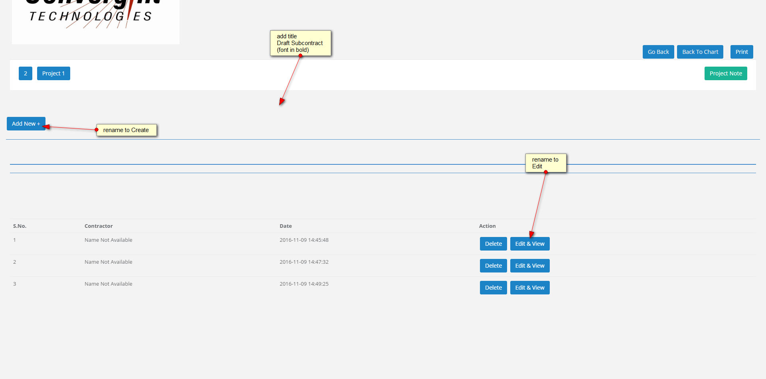Image resolution: width=766 pixels, height=379 pixels.
Task: Click the blue button labeled 2
Action: [26, 73]
